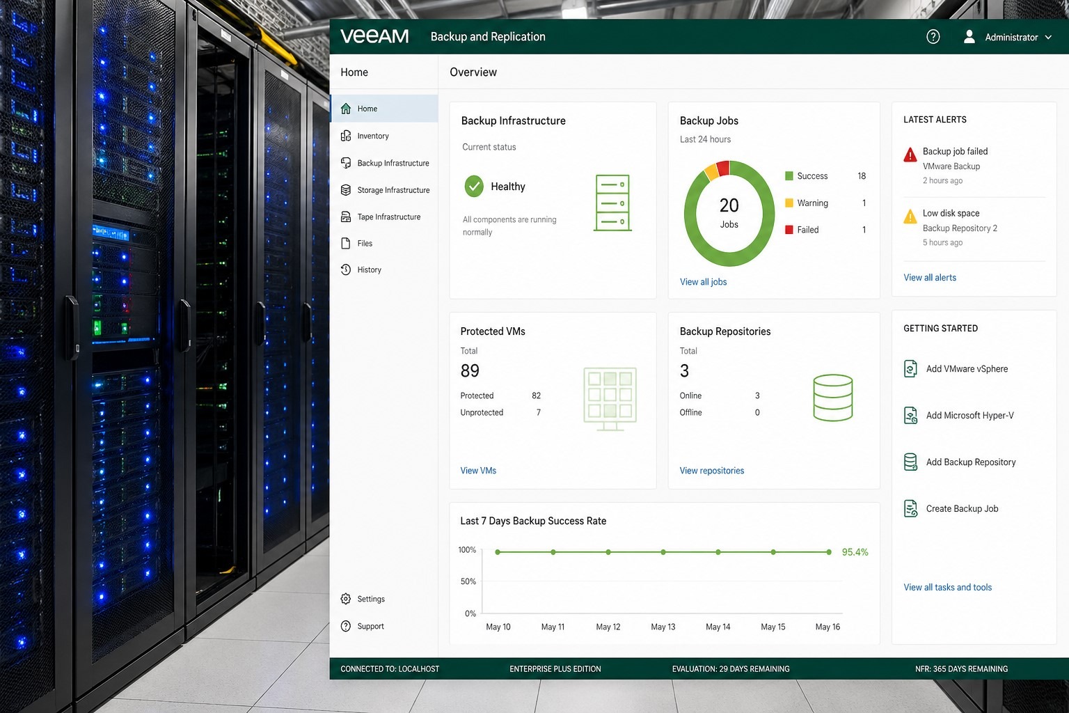Click the Inventory sidebar icon

coord(346,136)
